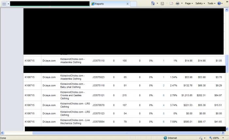The height and width of the screenshot is (140, 229).
Task: Click the Print icon
Action: (177, 3)
